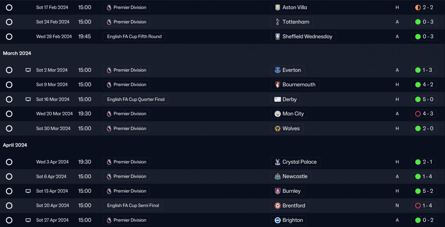Click the TV icon on Burnley fixture row
This screenshot has height=227, width=445.
(x=28, y=191)
